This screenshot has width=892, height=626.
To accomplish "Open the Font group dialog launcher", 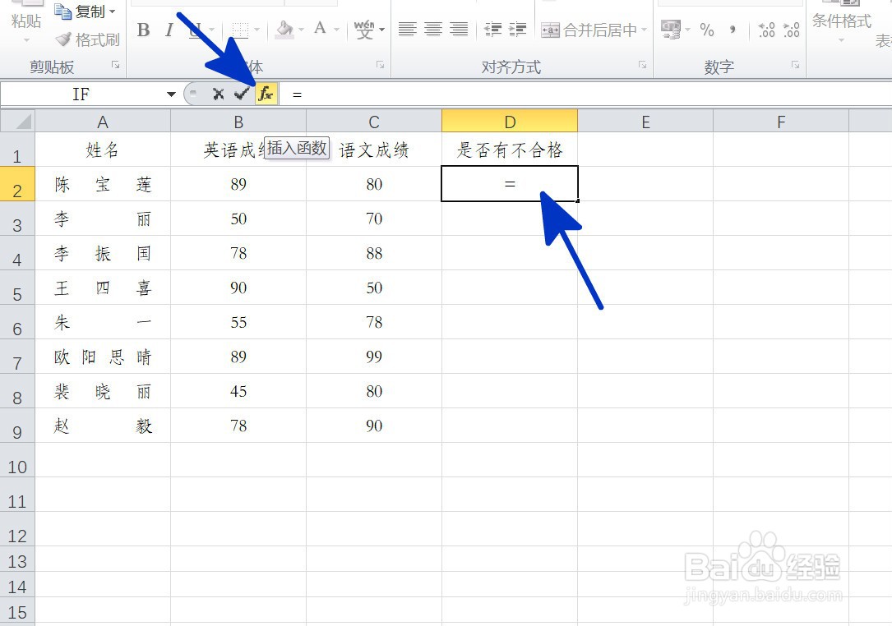I will pyautogui.click(x=380, y=66).
